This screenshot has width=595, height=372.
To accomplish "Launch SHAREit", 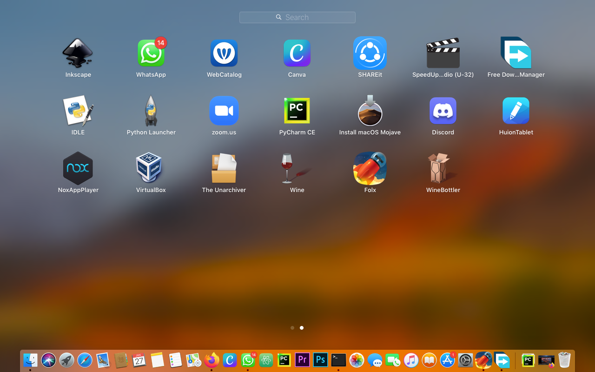I will pyautogui.click(x=370, y=53).
